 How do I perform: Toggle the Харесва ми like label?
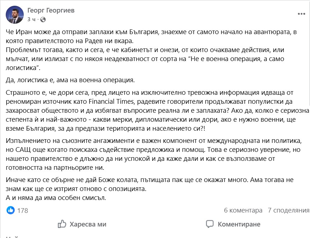[88, 224]
